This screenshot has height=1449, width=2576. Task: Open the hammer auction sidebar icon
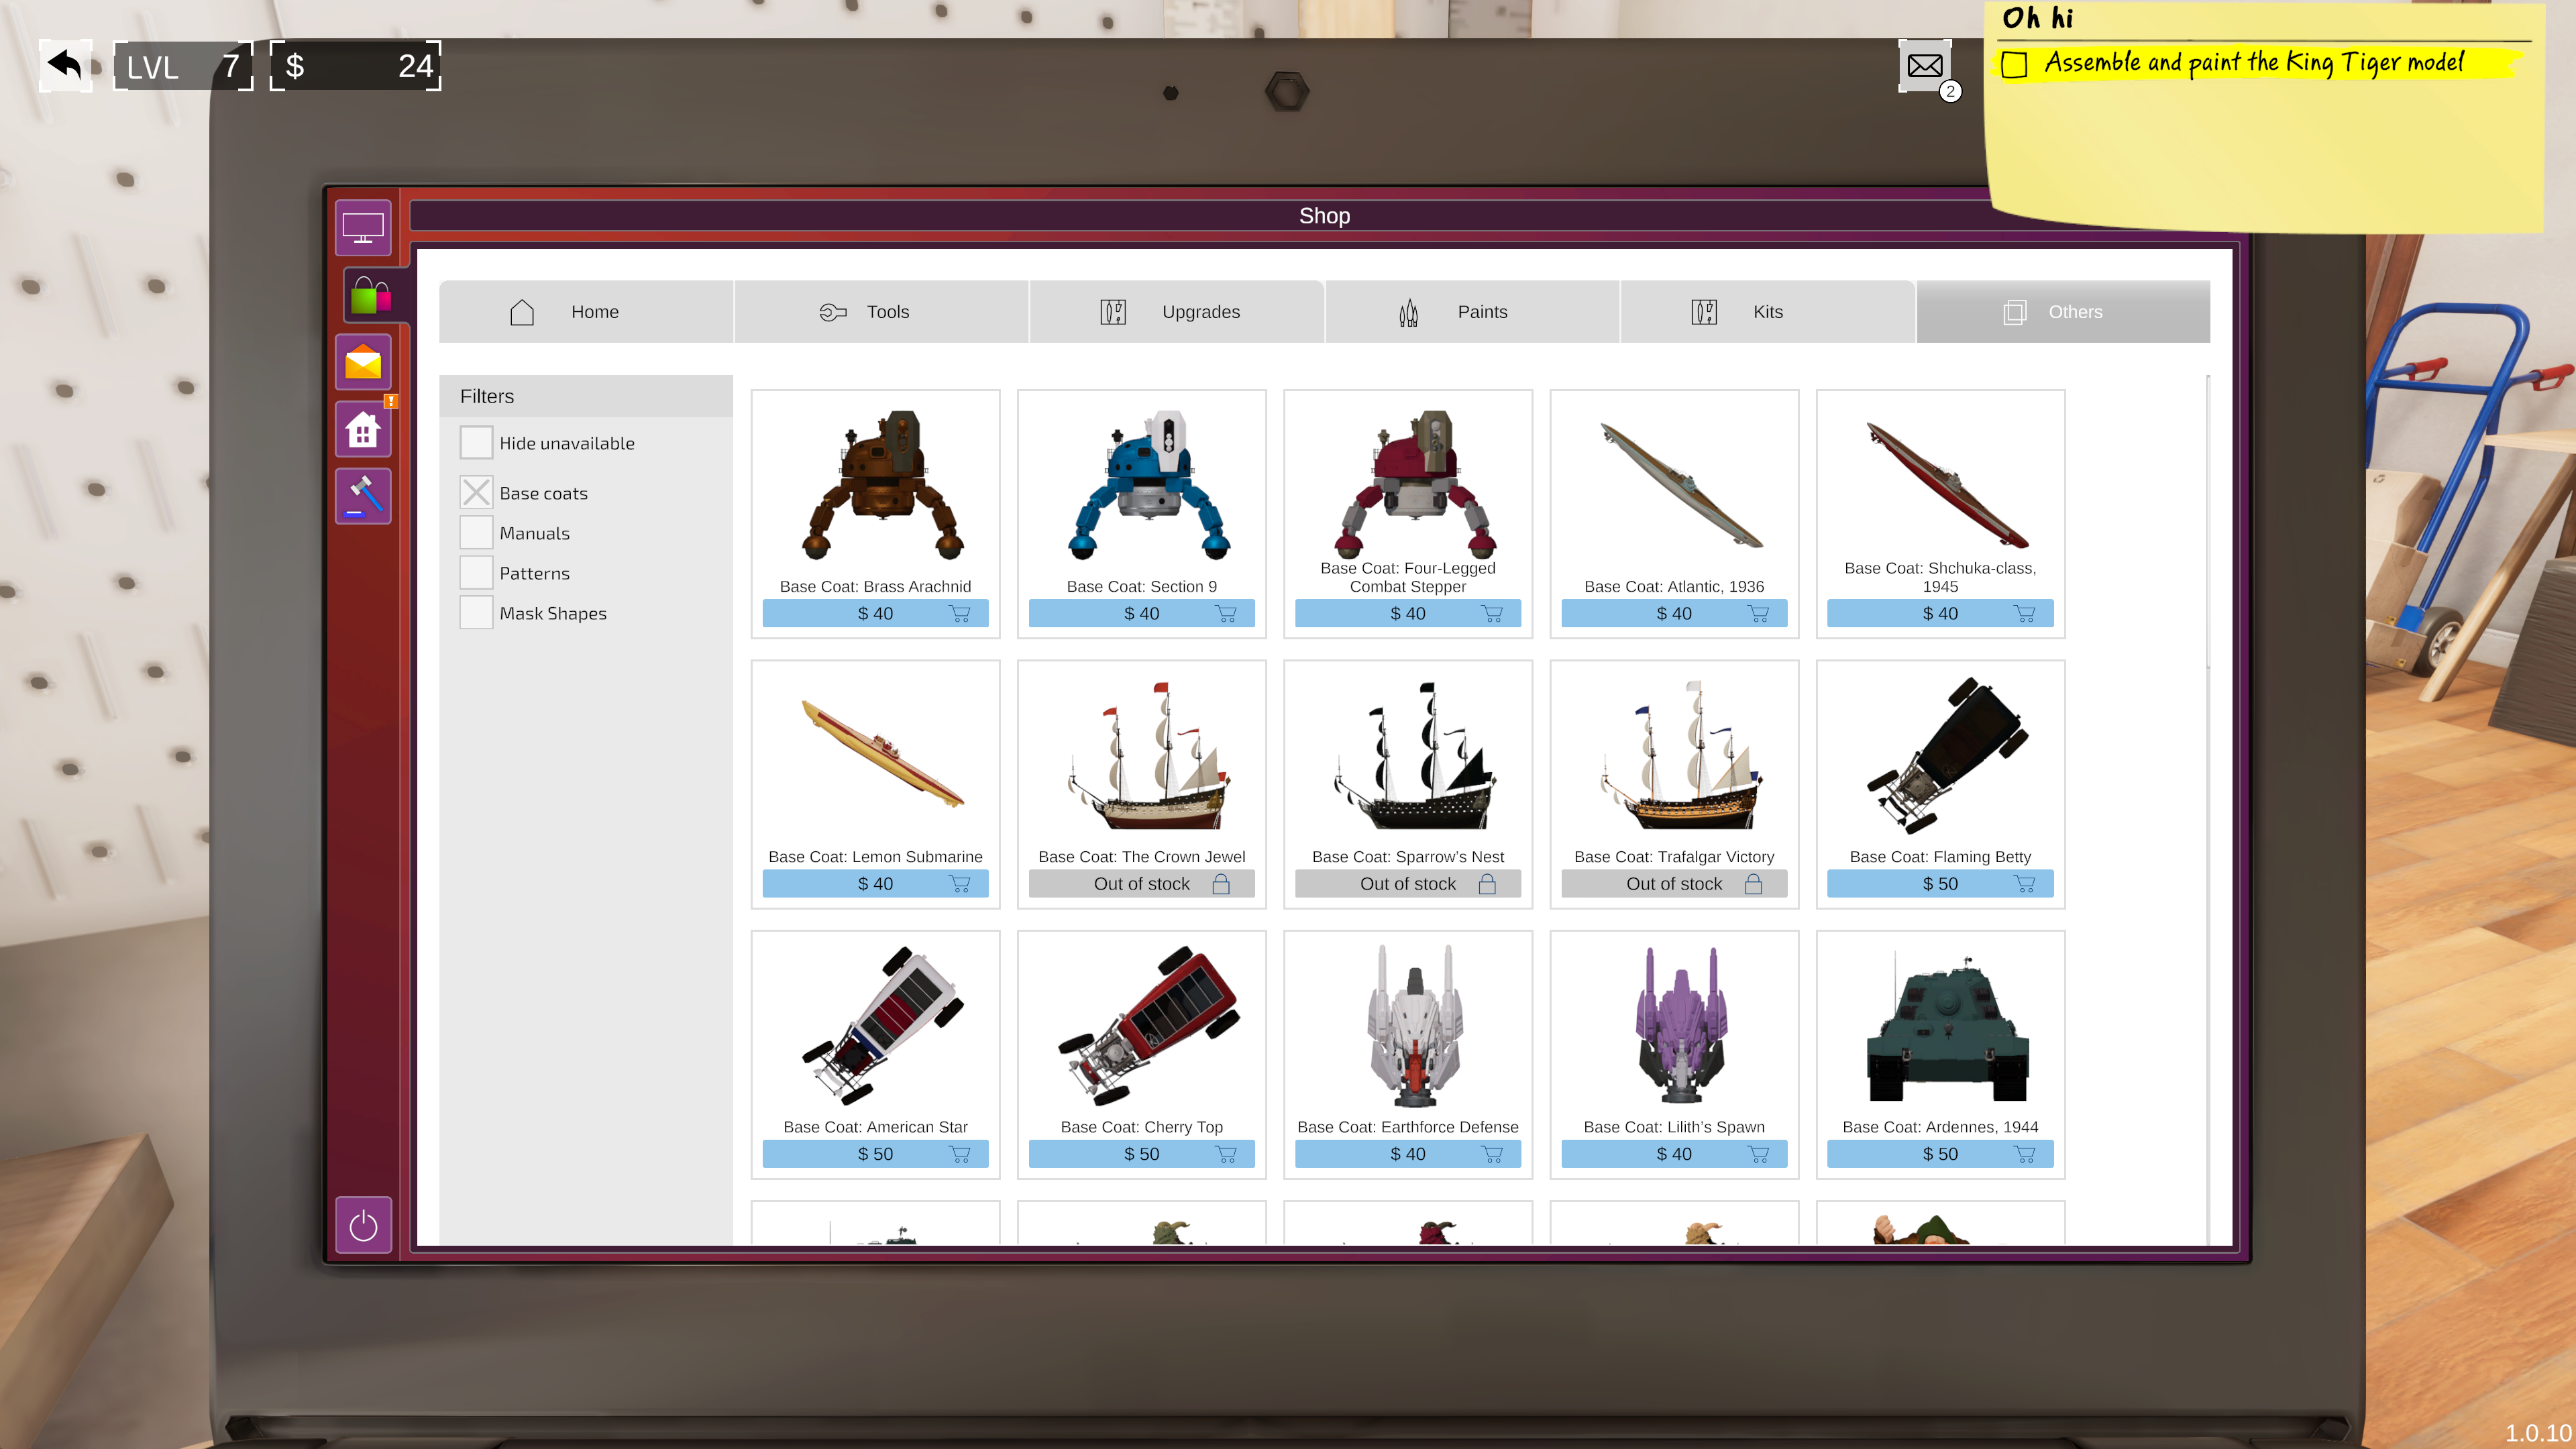(363, 497)
